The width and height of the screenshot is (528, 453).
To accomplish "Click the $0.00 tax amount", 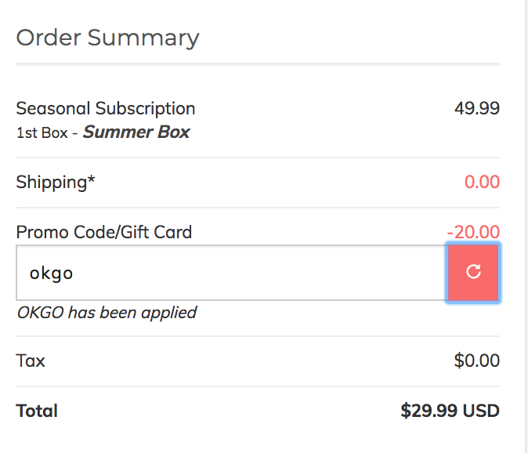I will point(477,361).
